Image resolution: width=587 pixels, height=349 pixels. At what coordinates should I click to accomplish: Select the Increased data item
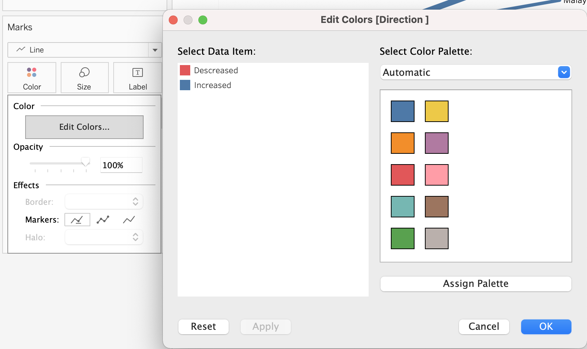pos(212,85)
